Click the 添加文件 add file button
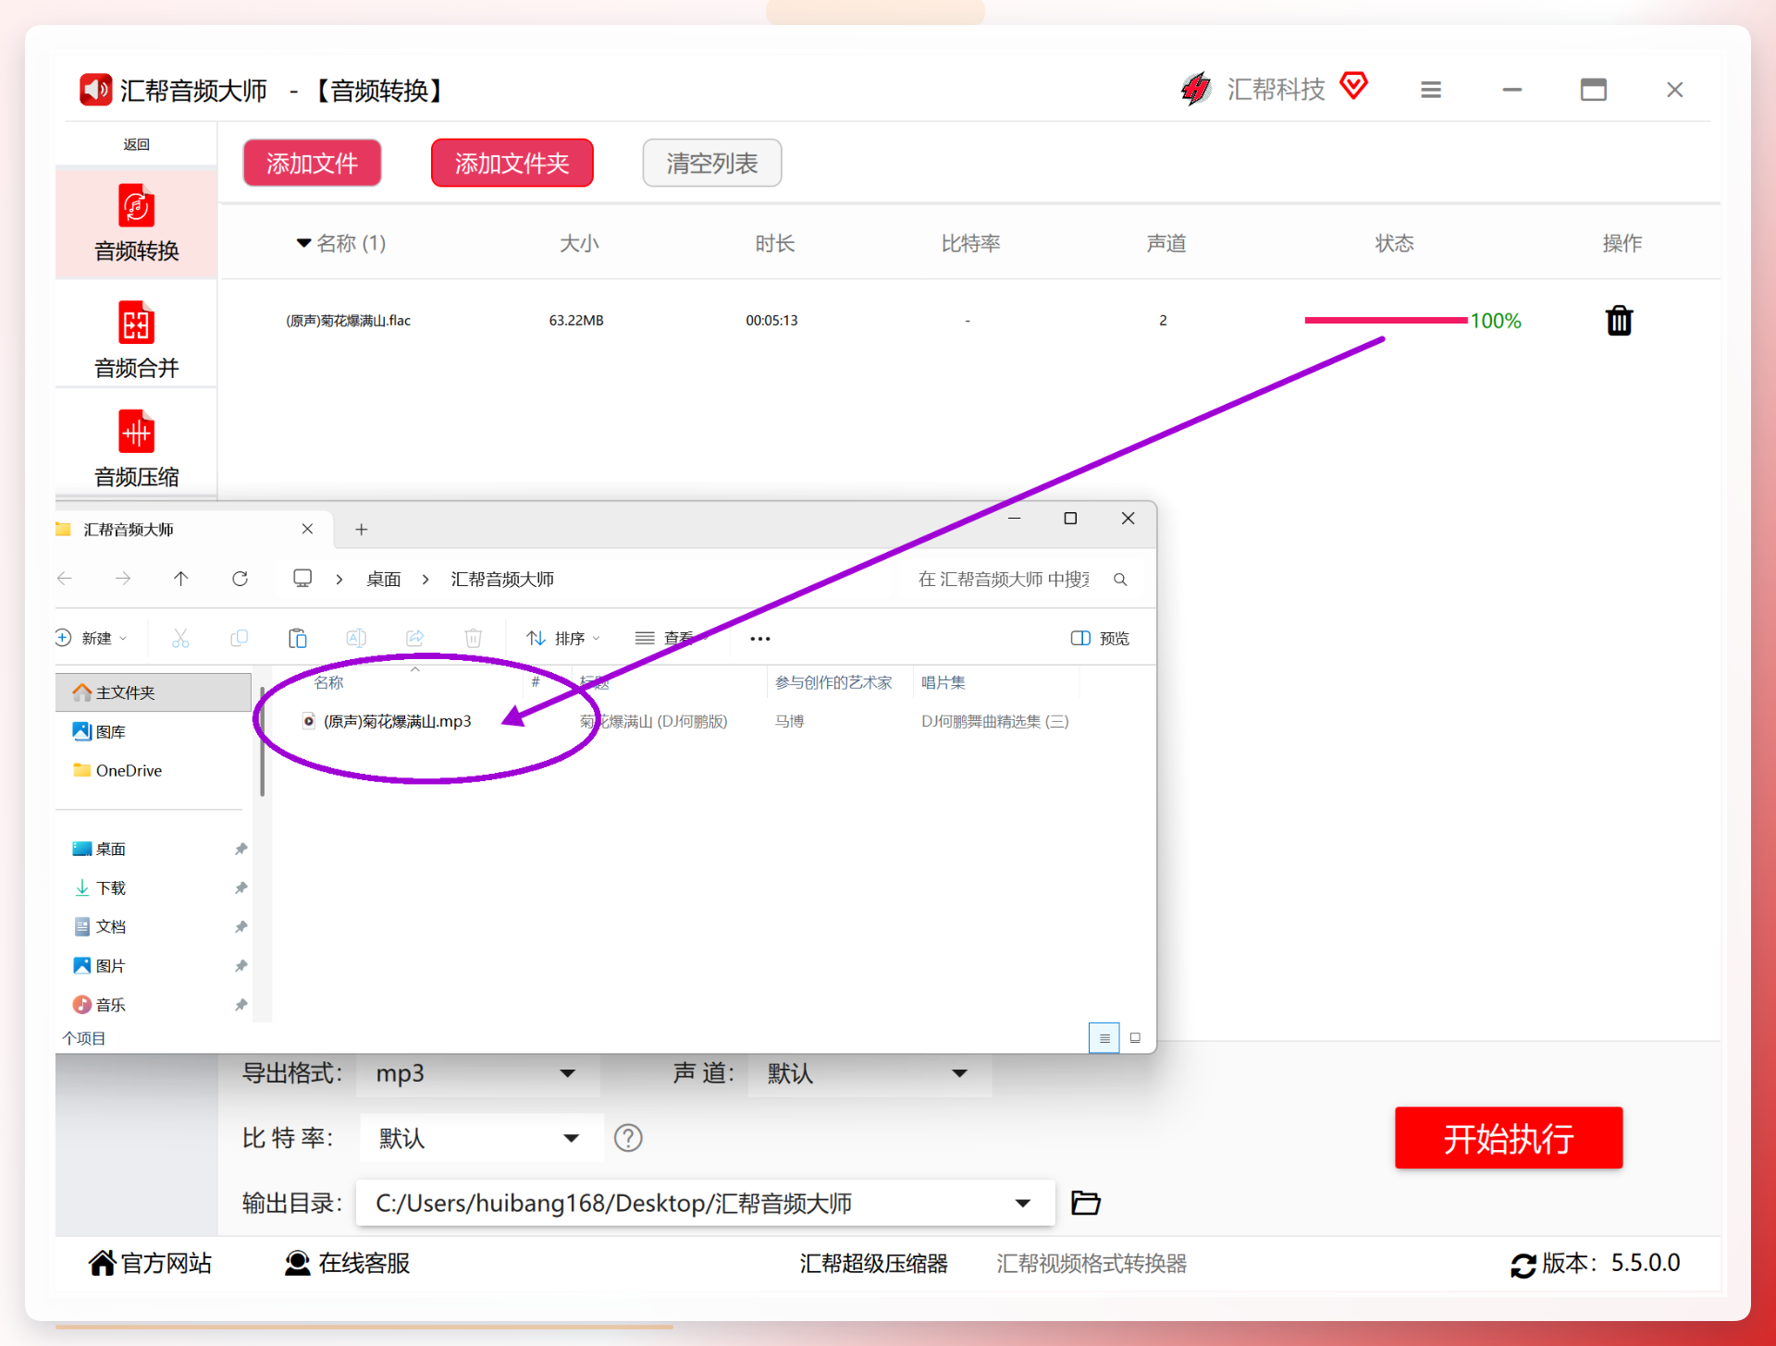 (x=313, y=163)
